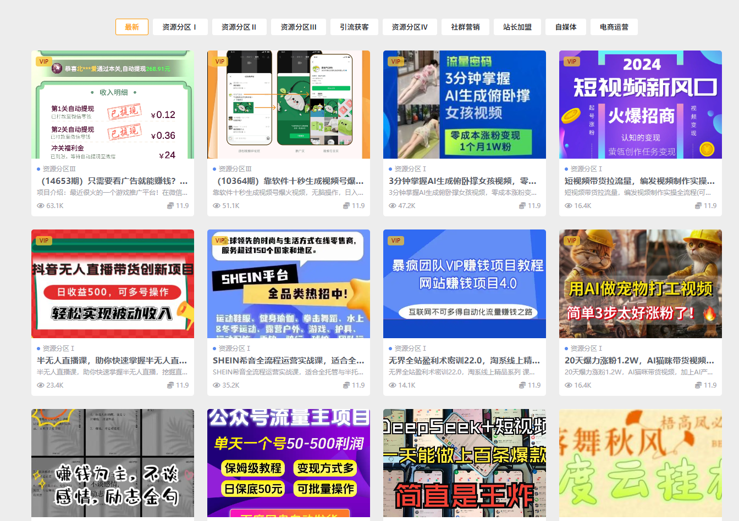Screen dimensions: 739x521
Task: Click 资源分区III category on the 10364期 card
Action: [235, 169]
